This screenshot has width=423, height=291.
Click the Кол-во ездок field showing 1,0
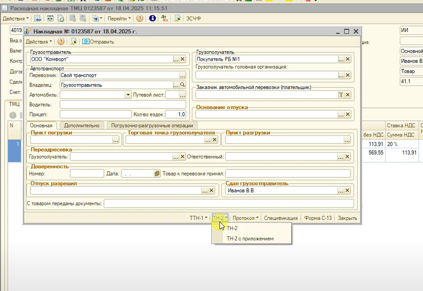tap(175, 115)
